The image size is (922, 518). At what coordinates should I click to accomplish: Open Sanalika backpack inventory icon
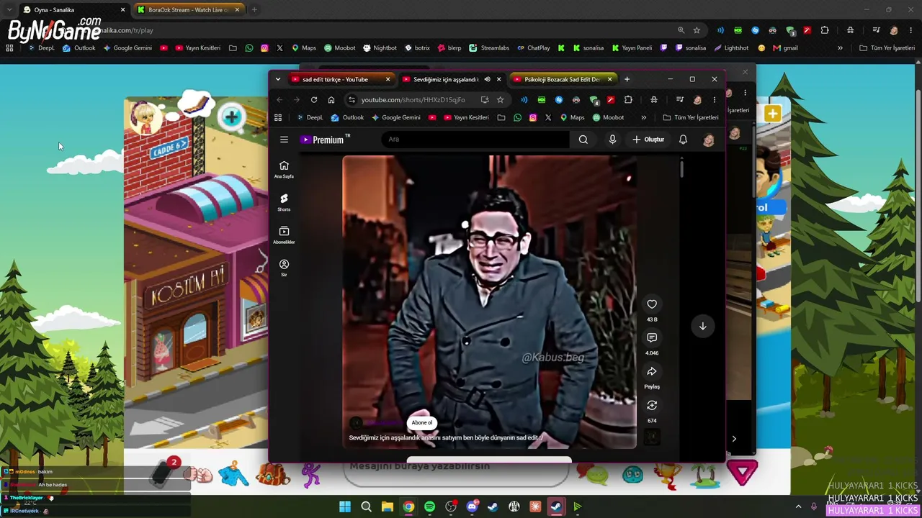pyautogui.click(x=272, y=475)
